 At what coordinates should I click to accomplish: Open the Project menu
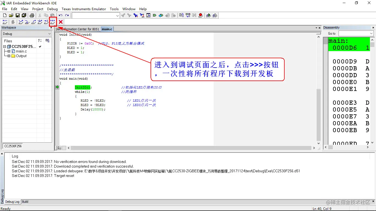tap(38, 9)
